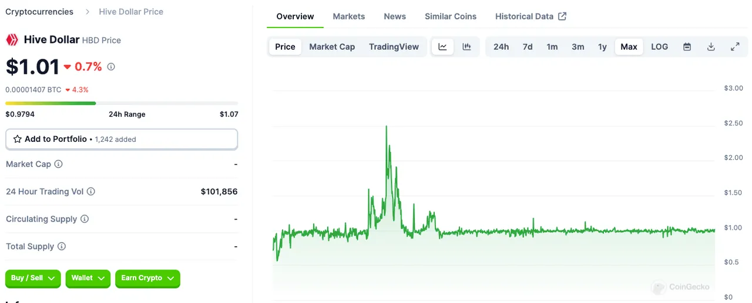This screenshot has width=752, height=303.
Task: Select the line chart view icon
Action: [x=442, y=47]
